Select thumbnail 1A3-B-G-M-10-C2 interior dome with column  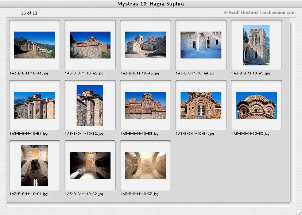[90, 166]
